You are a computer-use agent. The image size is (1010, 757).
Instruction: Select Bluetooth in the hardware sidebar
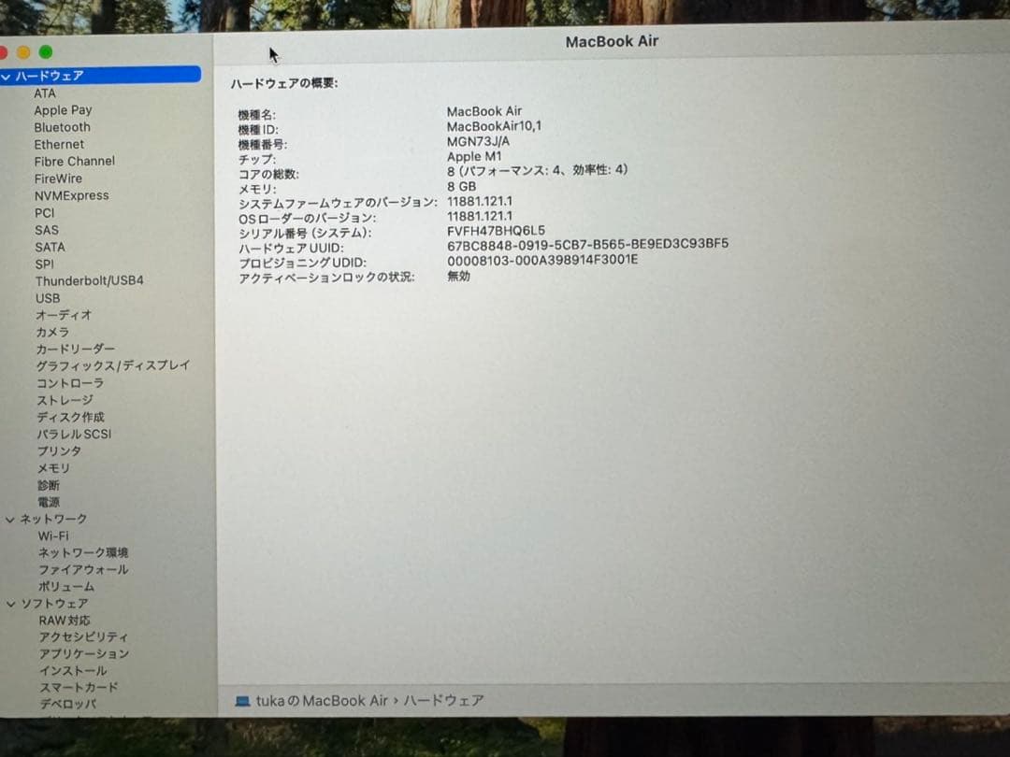click(62, 127)
